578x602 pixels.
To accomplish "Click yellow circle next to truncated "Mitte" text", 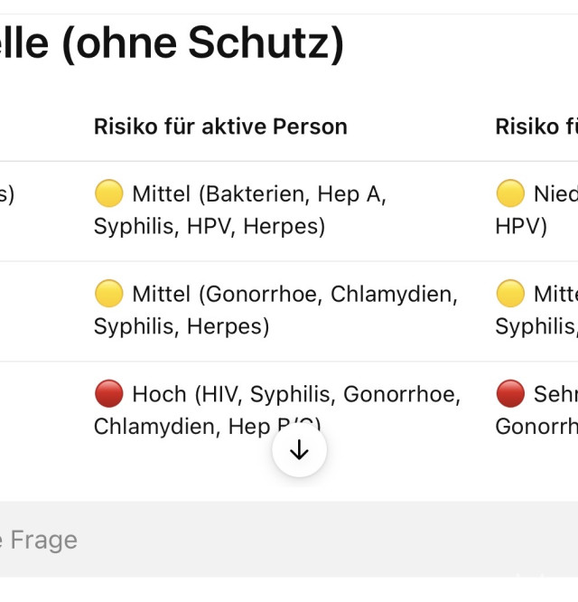I will 510,294.
